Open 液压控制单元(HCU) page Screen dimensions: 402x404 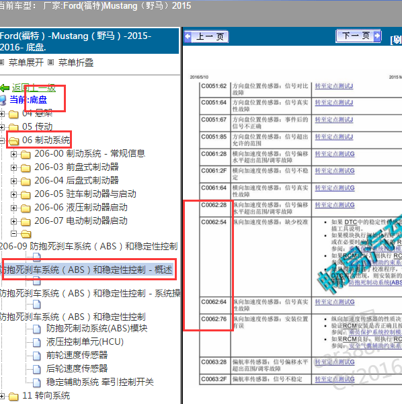85,341
